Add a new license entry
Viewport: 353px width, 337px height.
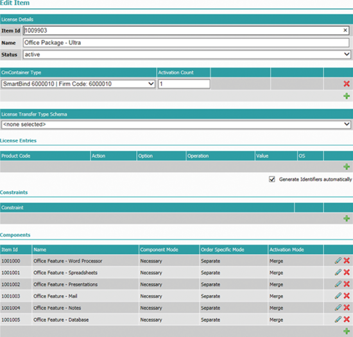[x=347, y=167]
